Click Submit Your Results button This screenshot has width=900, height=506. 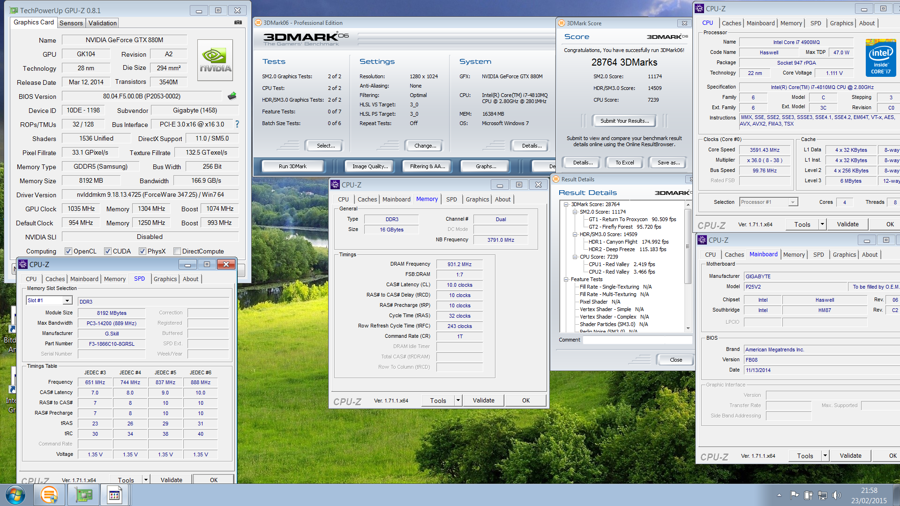pos(624,121)
